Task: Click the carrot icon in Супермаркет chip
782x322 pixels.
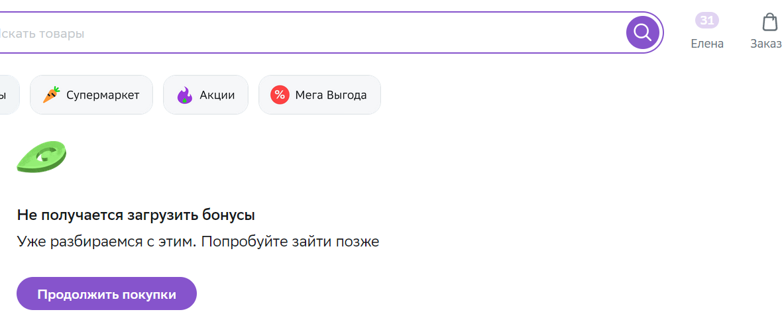Action: click(x=51, y=95)
